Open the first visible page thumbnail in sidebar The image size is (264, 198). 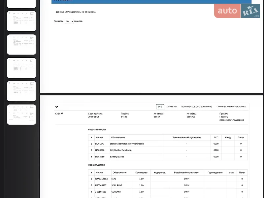tap(21, 4)
